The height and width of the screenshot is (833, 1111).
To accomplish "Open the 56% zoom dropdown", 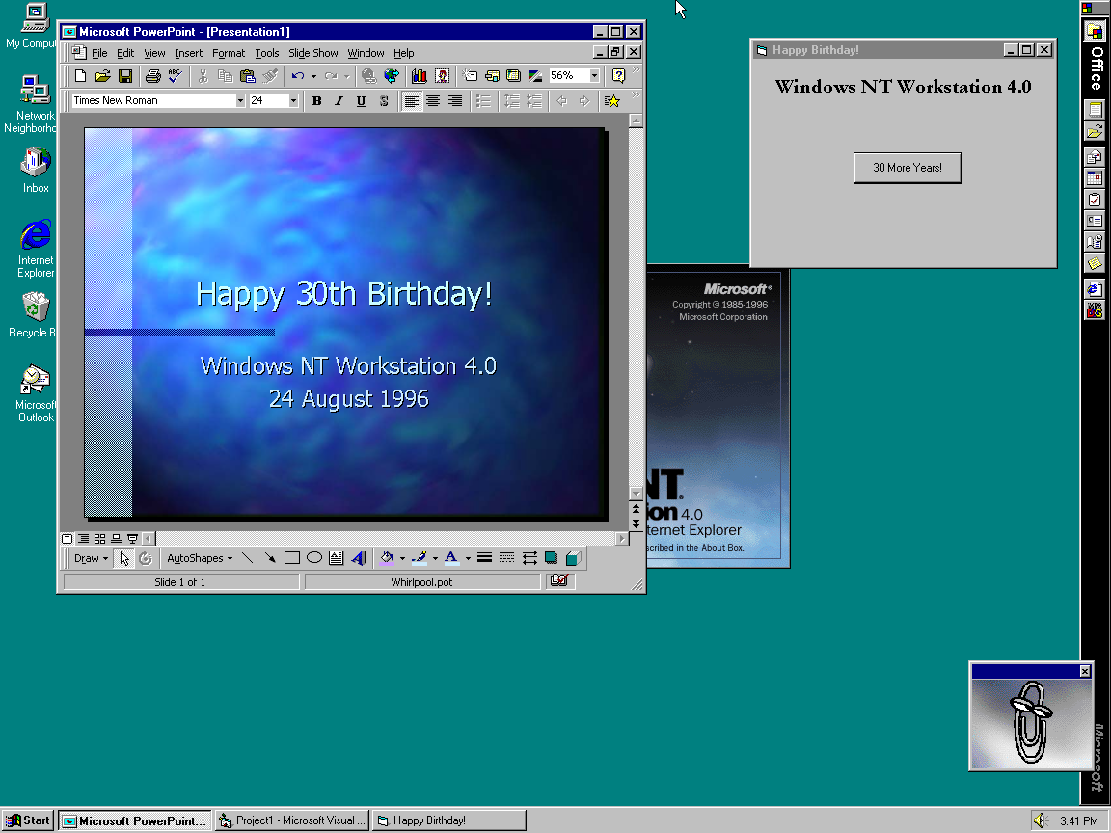I will coord(594,76).
